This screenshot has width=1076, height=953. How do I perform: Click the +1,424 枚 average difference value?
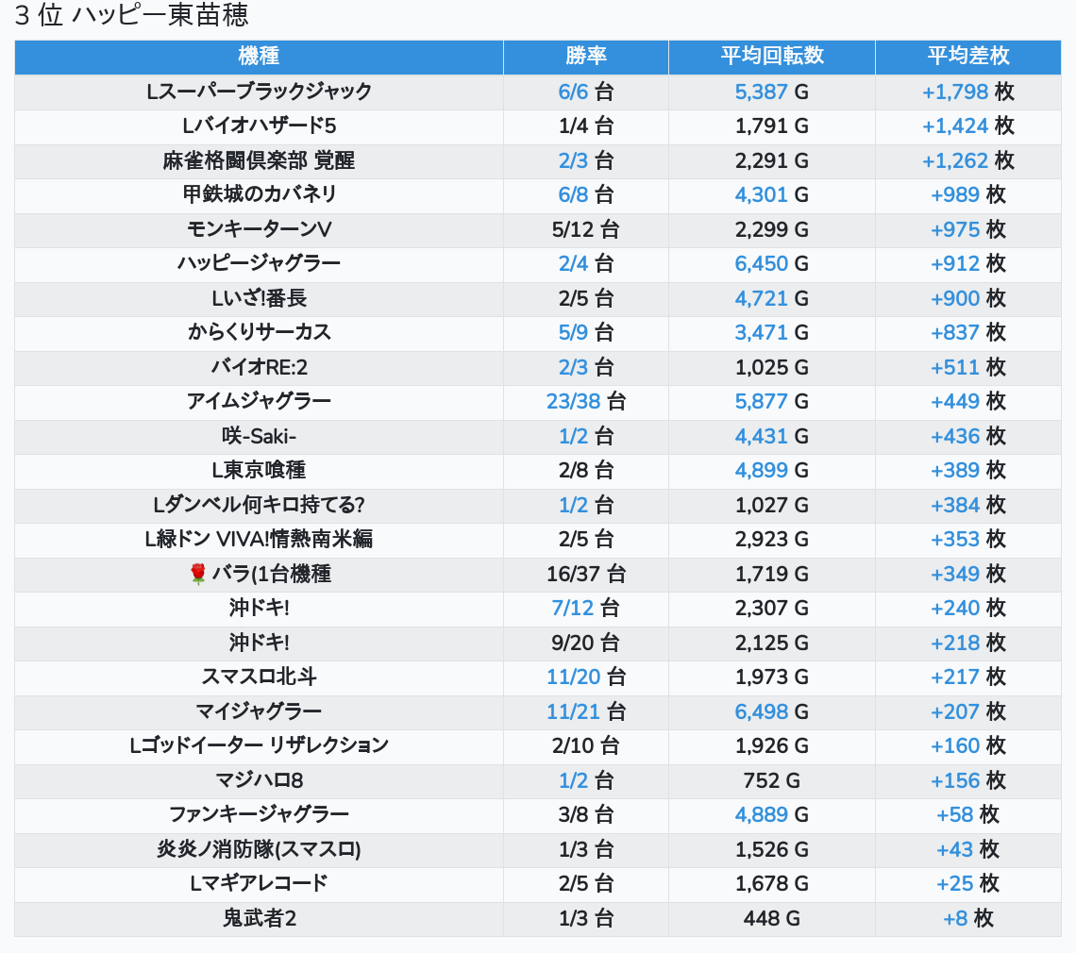968,126
